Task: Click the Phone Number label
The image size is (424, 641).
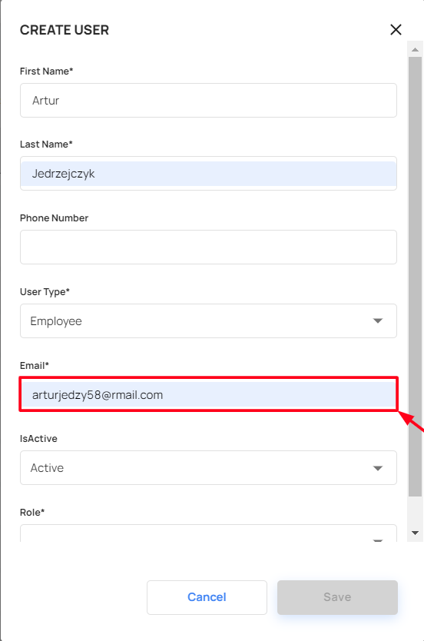Action: pyautogui.click(x=54, y=218)
